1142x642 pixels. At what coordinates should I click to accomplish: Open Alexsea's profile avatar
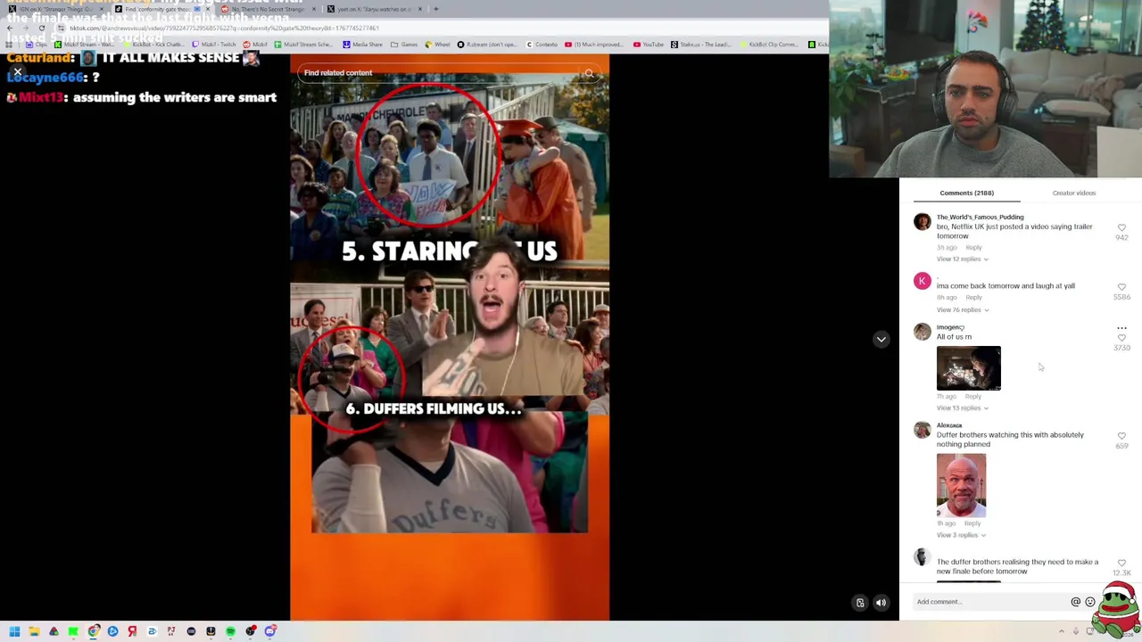pyautogui.click(x=923, y=430)
